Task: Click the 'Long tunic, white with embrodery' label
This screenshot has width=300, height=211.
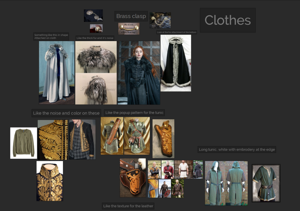Action: pyautogui.click(x=237, y=149)
